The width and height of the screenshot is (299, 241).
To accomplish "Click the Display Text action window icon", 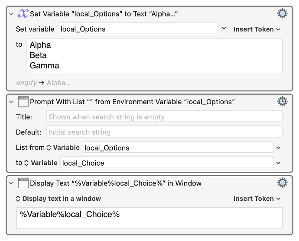I will coord(23,183).
